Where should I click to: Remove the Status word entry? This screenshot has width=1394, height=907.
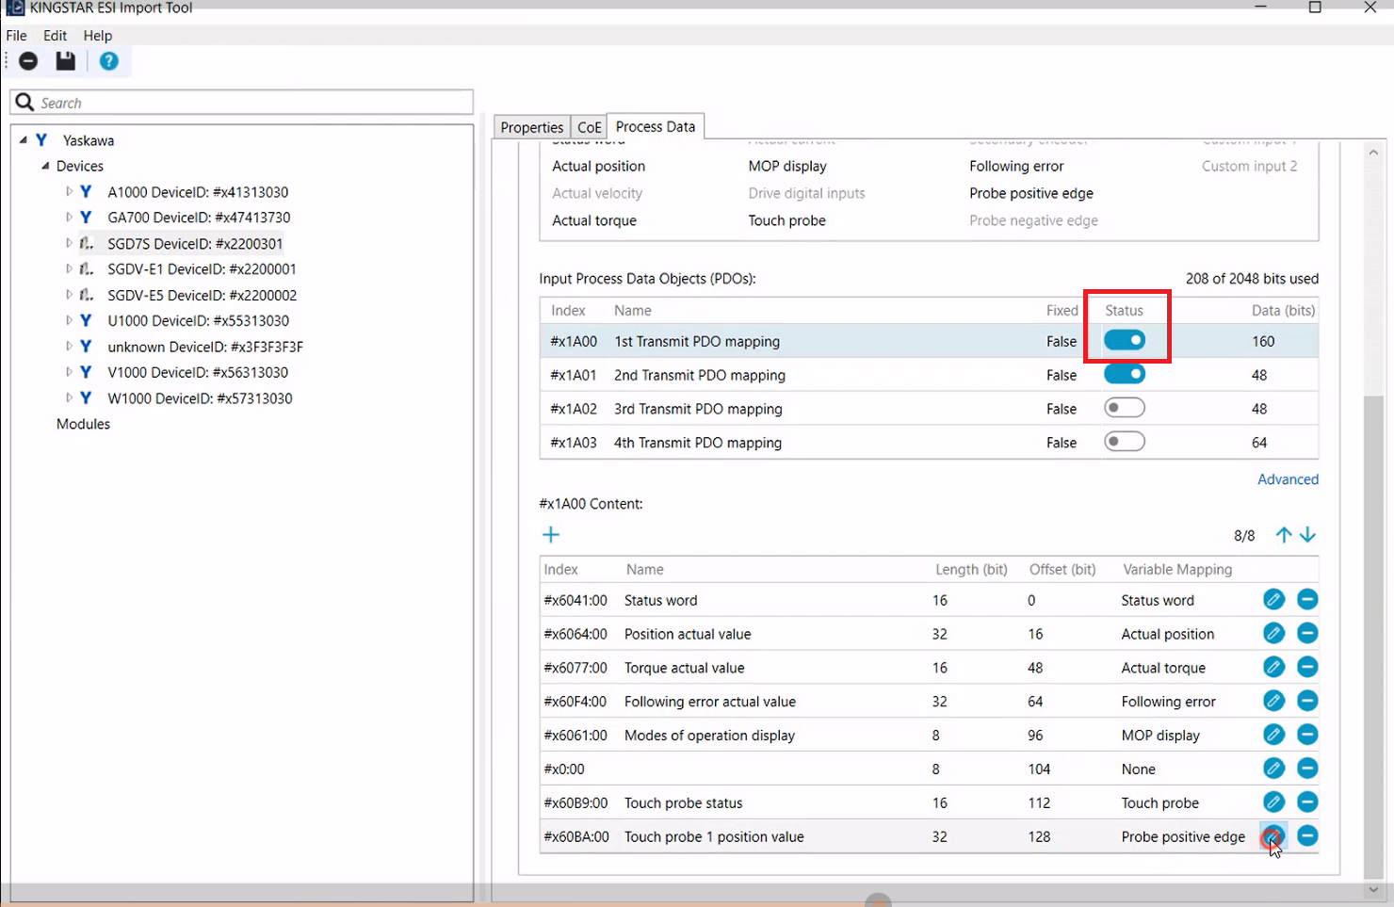point(1307,600)
